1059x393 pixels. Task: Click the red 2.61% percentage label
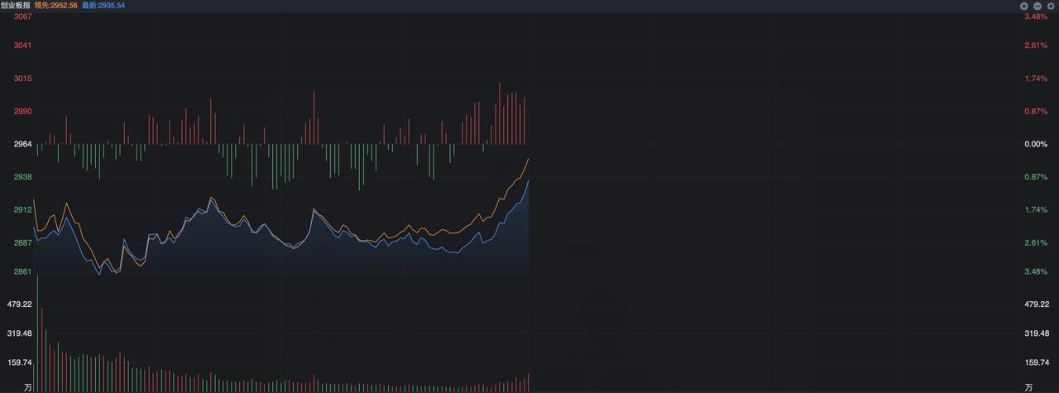pyautogui.click(x=1036, y=46)
